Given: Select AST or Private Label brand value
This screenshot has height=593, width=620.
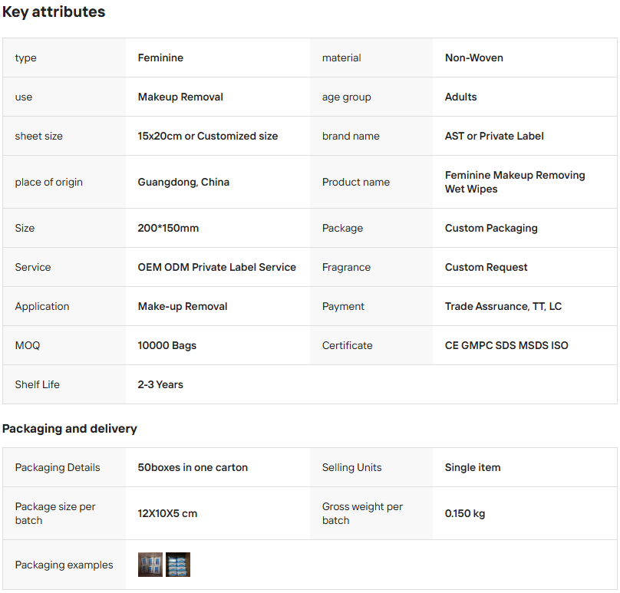Looking at the screenshot, I should 494,136.
